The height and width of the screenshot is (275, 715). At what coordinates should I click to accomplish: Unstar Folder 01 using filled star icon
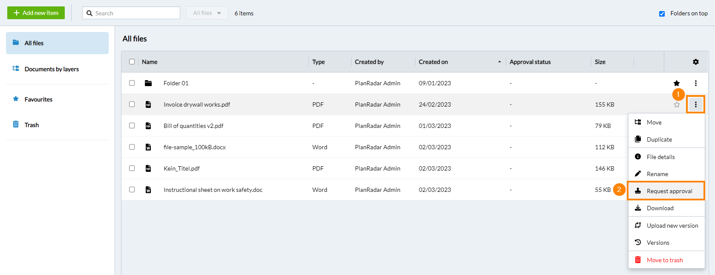pyautogui.click(x=677, y=83)
